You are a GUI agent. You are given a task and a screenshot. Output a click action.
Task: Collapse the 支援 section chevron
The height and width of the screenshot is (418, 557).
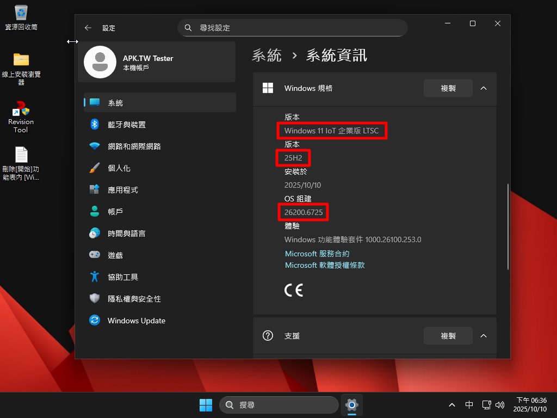coord(484,335)
